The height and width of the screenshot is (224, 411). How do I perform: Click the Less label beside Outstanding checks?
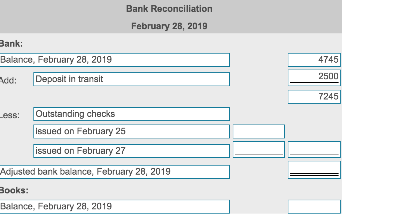8,114
